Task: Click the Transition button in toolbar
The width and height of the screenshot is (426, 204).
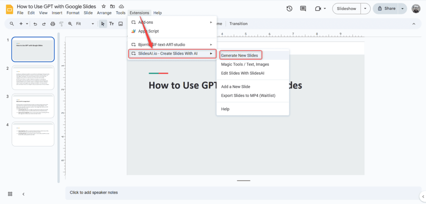Action: 238,24
